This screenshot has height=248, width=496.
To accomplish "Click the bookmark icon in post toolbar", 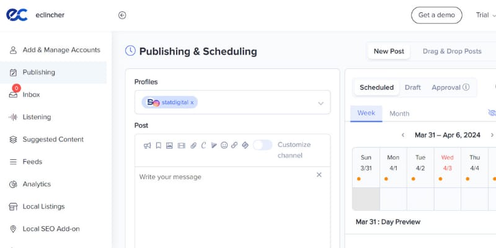I will click(159, 146).
